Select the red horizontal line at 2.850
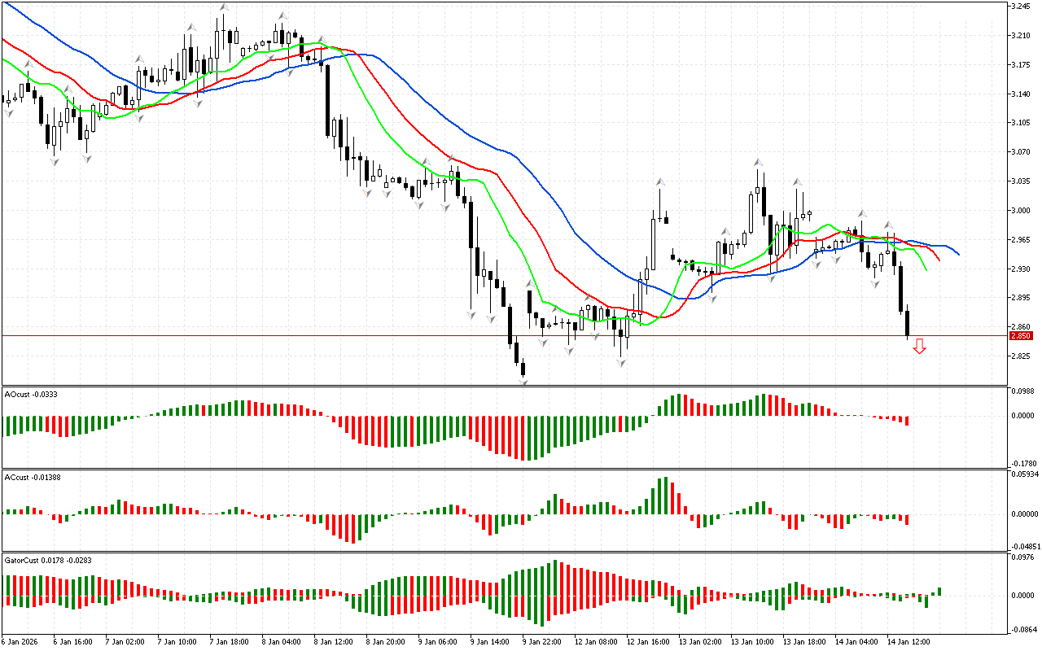 pyautogui.click(x=326, y=335)
